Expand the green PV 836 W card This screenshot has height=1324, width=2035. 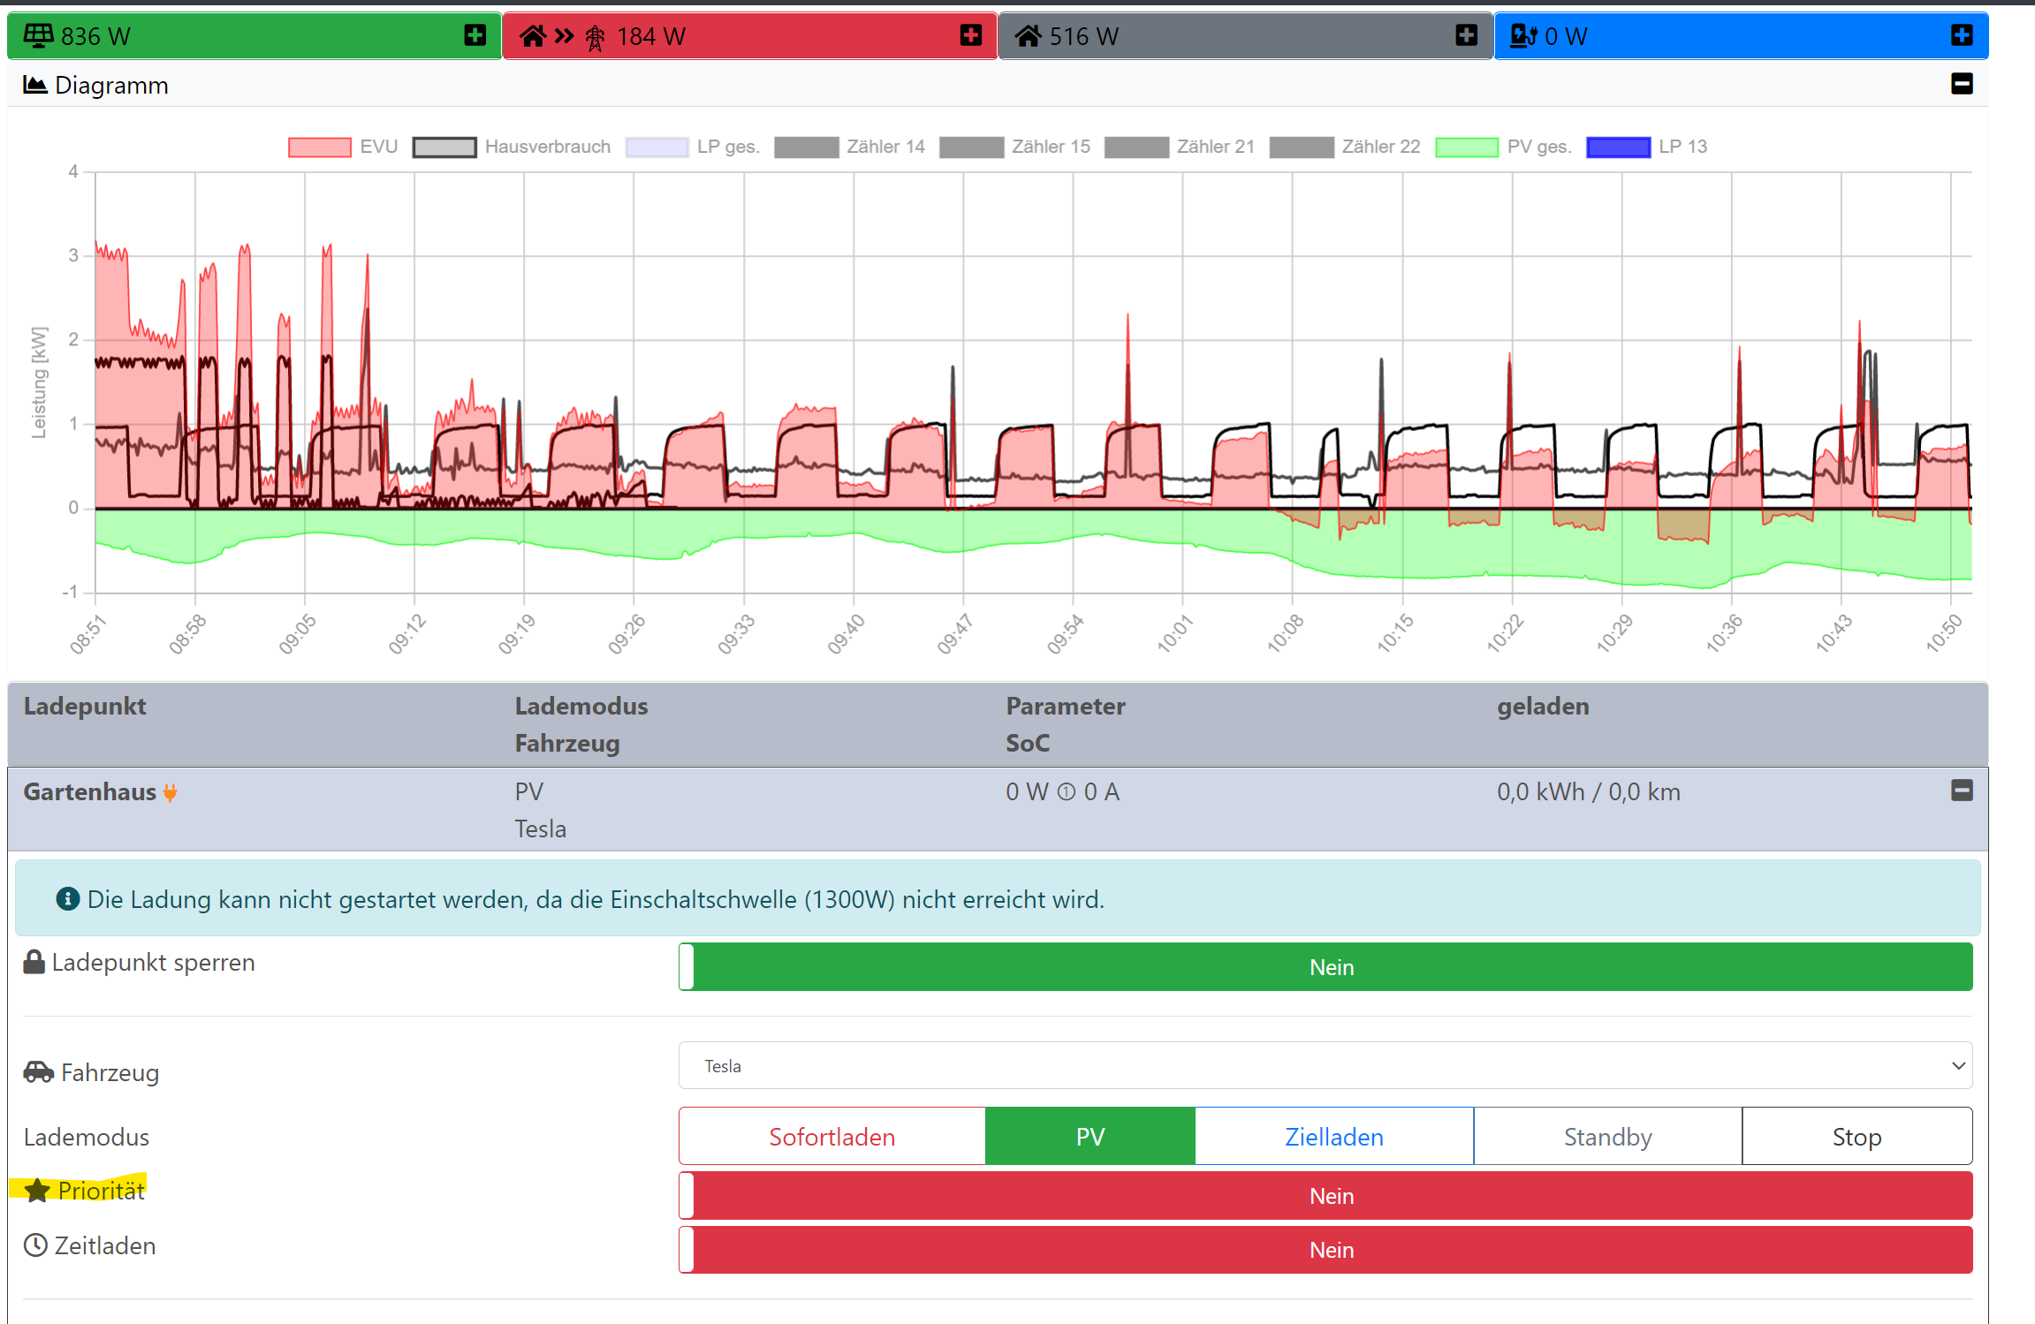[x=475, y=35]
